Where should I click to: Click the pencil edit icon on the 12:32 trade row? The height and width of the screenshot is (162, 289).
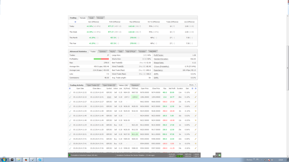click(195, 93)
